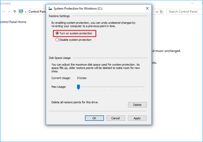Apply the system protection settings
The height and width of the screenshot is (142, 203).
137,118
